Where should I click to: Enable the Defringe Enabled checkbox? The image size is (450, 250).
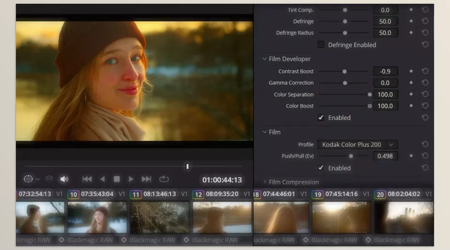[321, 45]
